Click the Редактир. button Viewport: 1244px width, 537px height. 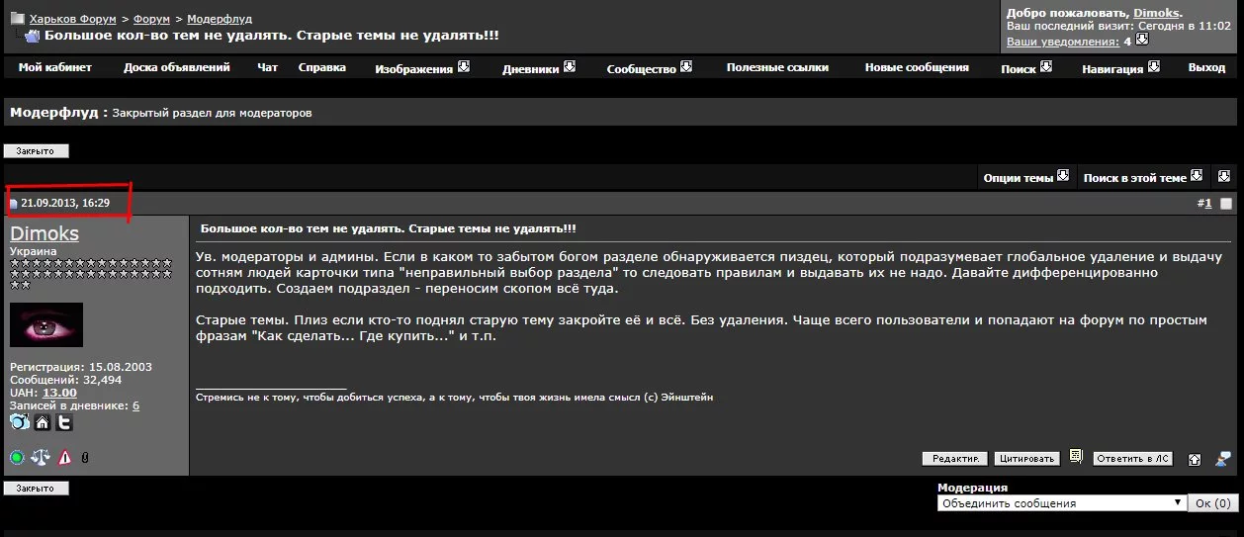pos(955,459)
